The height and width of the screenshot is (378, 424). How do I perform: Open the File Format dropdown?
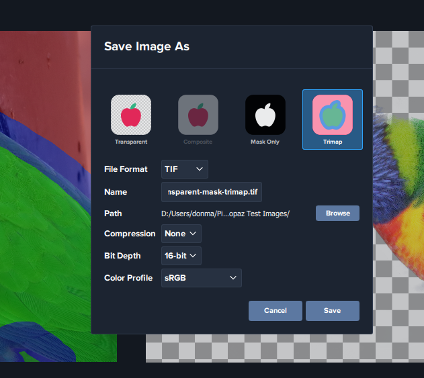[185, 169]
